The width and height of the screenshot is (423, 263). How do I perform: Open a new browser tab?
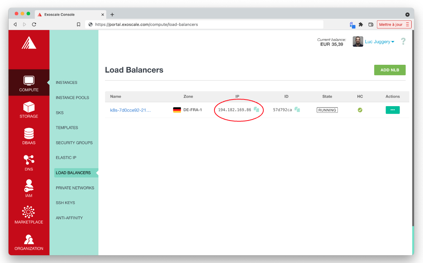tap(112, 14)
